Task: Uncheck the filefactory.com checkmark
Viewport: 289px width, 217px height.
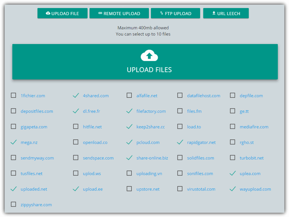Action: pyautogui.click(x=129, y=111)
